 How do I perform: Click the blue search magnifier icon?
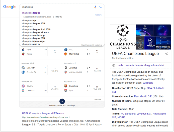pyautogui.click(x=101, y=7)
